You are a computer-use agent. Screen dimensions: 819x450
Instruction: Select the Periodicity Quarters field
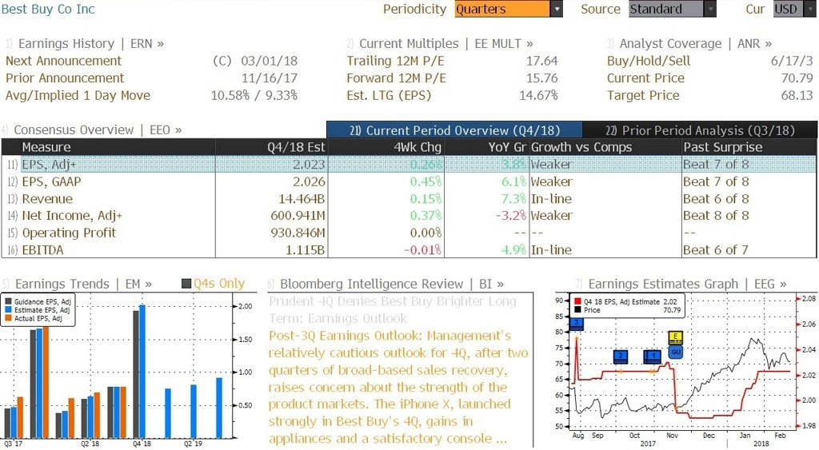tap(502, 9)
